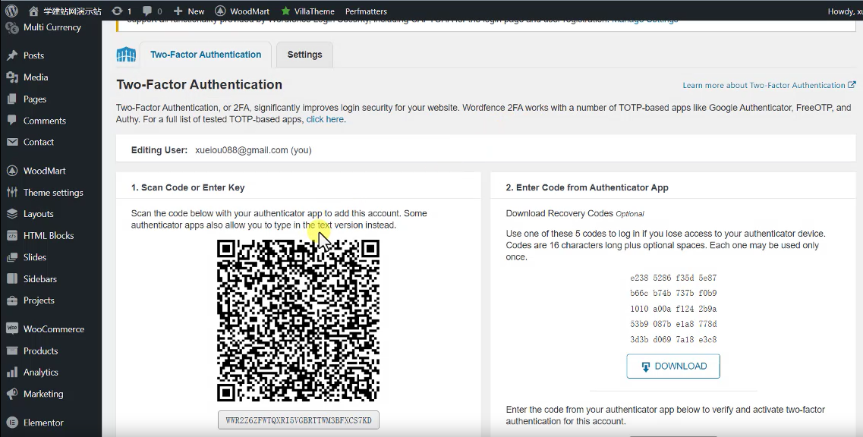The image size is (863, 437).
Task: Click the WoodMart sidebar icon
Action: tap(11, 171)
